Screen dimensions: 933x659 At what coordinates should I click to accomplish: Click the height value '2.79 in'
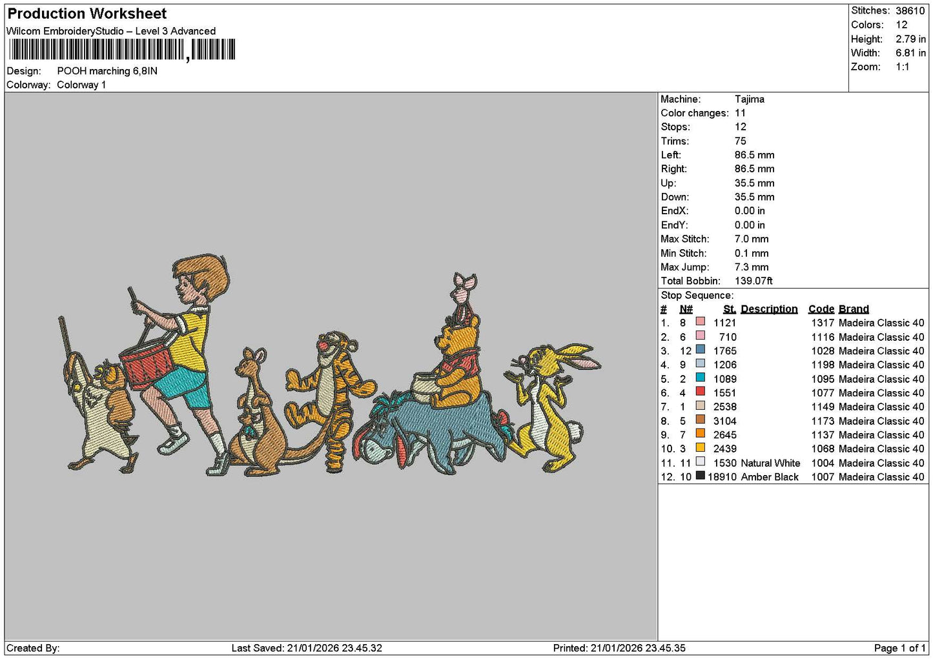(x=910, y=39)
